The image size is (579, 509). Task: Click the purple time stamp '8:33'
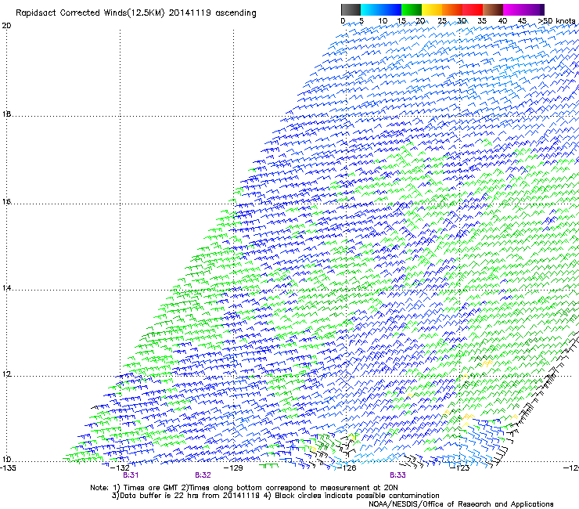pos(397,475)
